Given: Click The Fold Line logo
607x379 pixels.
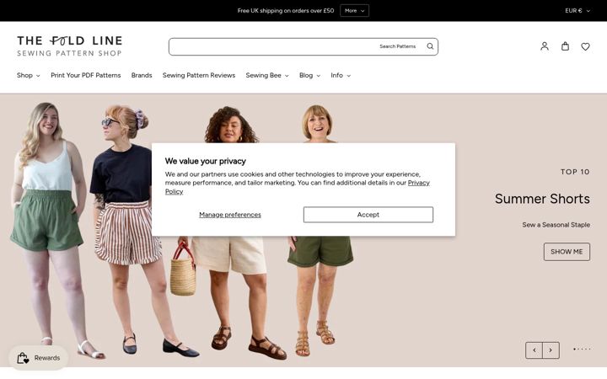Looking at the screenshot, I should 70,45.
